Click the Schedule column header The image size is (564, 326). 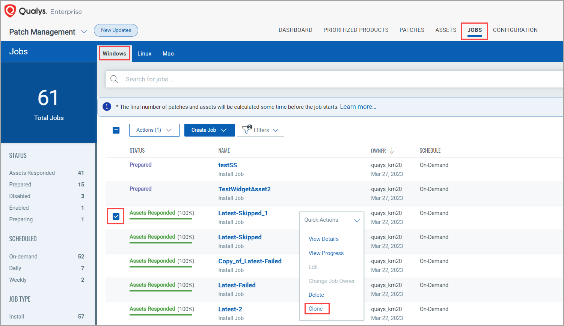pos(430,150)
